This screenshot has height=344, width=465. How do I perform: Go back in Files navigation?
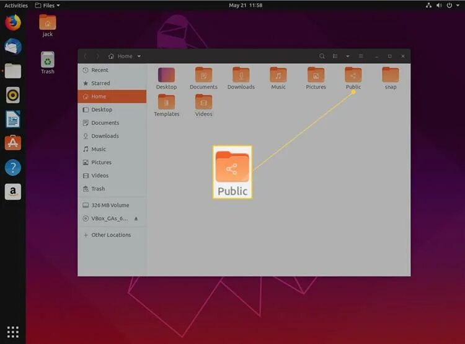pos(86,56)
